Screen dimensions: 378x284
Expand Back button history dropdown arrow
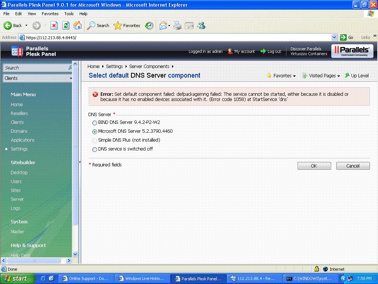click(x=26, y=26)
